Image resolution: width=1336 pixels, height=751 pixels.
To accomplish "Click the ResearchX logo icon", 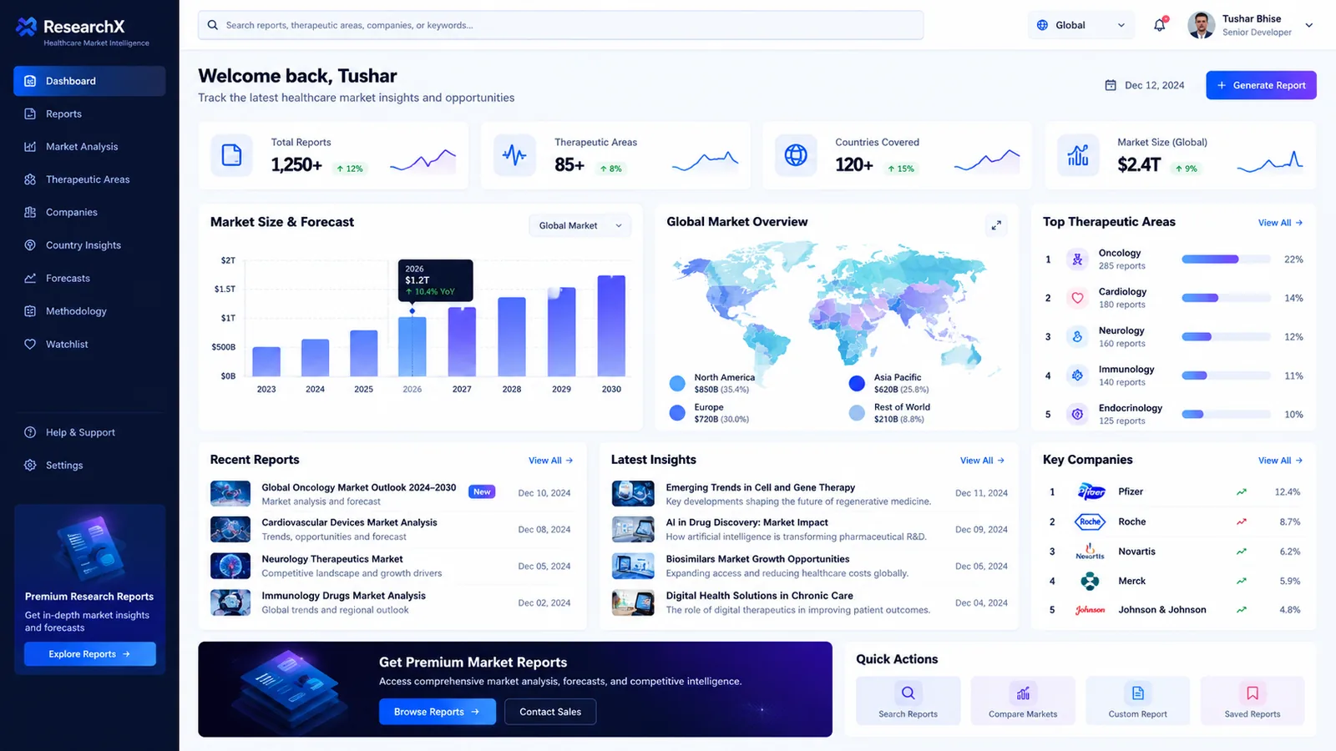I will point(27,28).
